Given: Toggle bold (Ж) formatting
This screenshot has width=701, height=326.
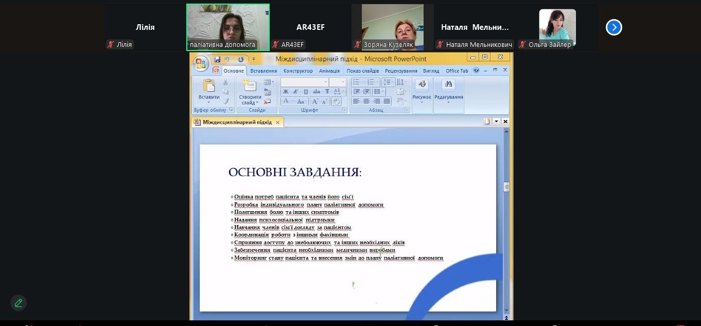Looking at the screenshot, I should [x=286, y=92].
